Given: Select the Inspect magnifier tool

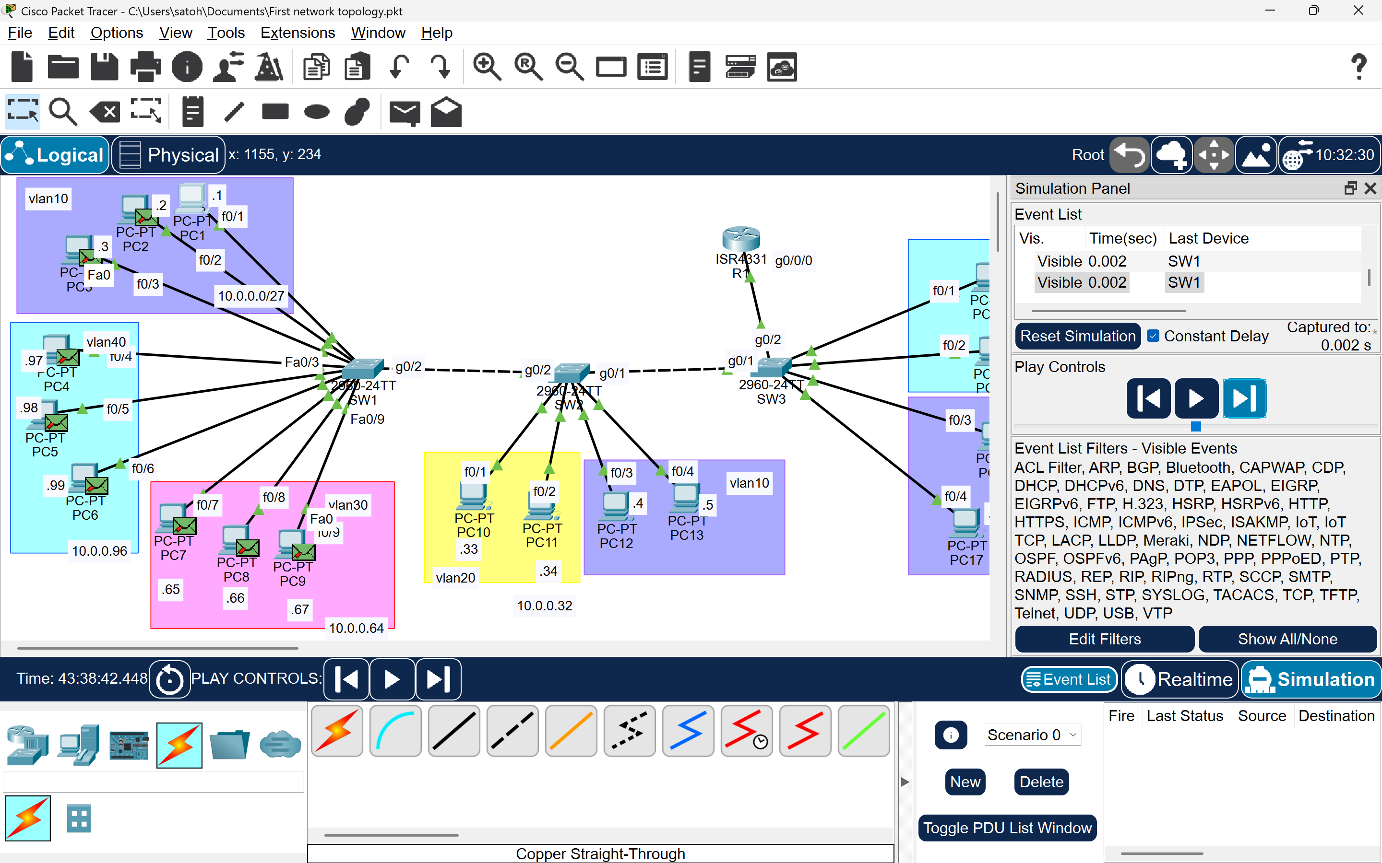Looking at the screenshot, I should click(x=63, y=111).
